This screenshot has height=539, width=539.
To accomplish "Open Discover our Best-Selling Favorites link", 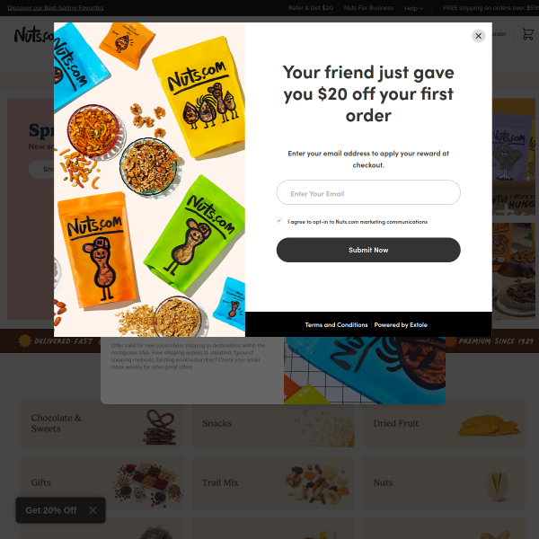I will (56, 8).
